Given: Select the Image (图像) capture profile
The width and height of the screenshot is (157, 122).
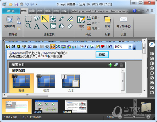Looking at the screenshot, I should (x=21, y=83).
